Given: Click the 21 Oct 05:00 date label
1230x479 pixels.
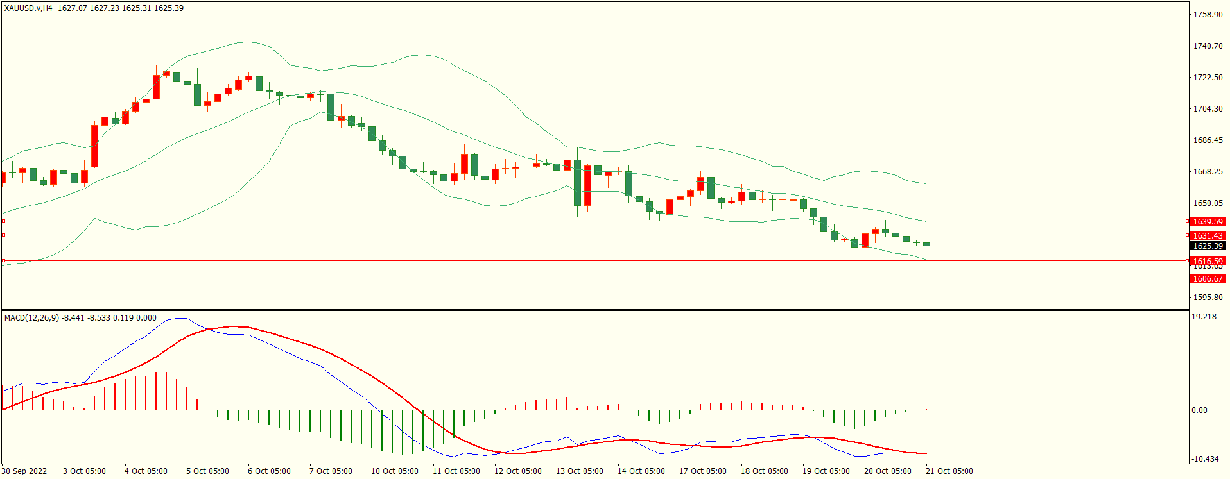Looking at the screenshot, I should [949, 471].
